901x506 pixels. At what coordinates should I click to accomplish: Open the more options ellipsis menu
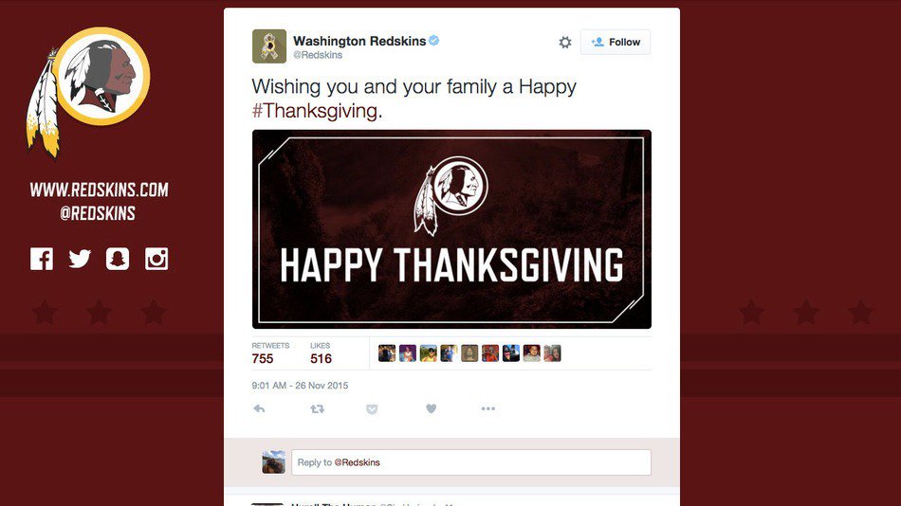coord(487,409)
